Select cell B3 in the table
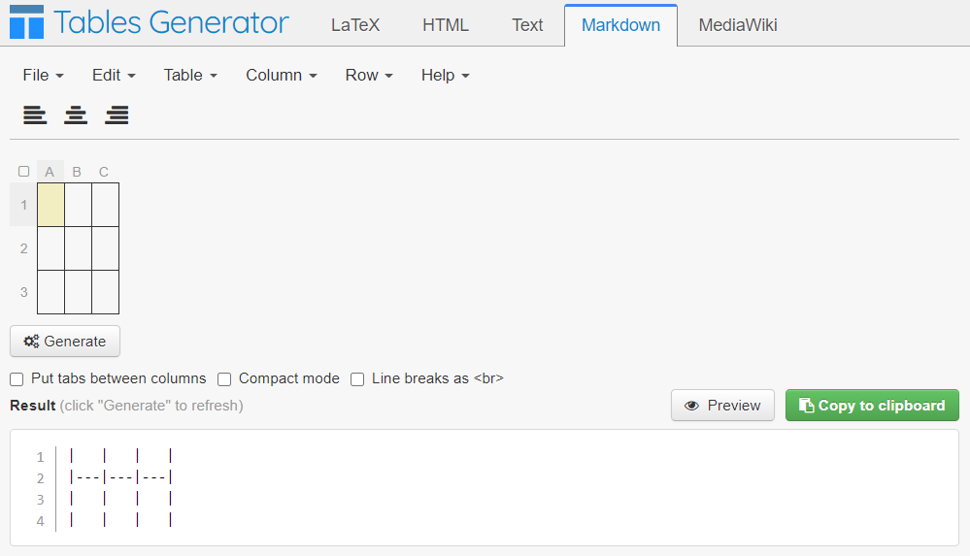The height and width of the screenshot is (556, 970). pos(78,292)
